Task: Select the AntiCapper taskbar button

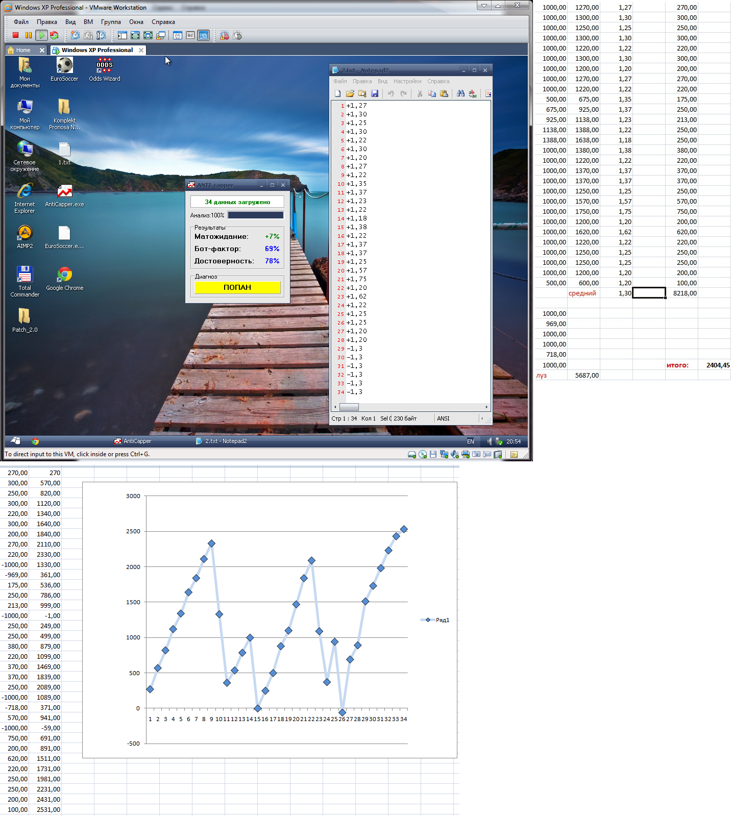Action: 133,441
